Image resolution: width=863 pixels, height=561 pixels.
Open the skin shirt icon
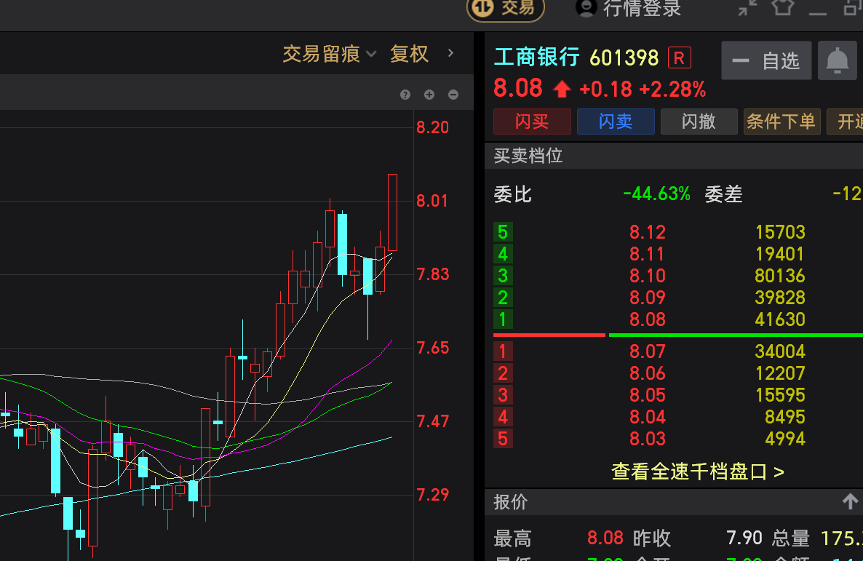[x=783, y=7]
